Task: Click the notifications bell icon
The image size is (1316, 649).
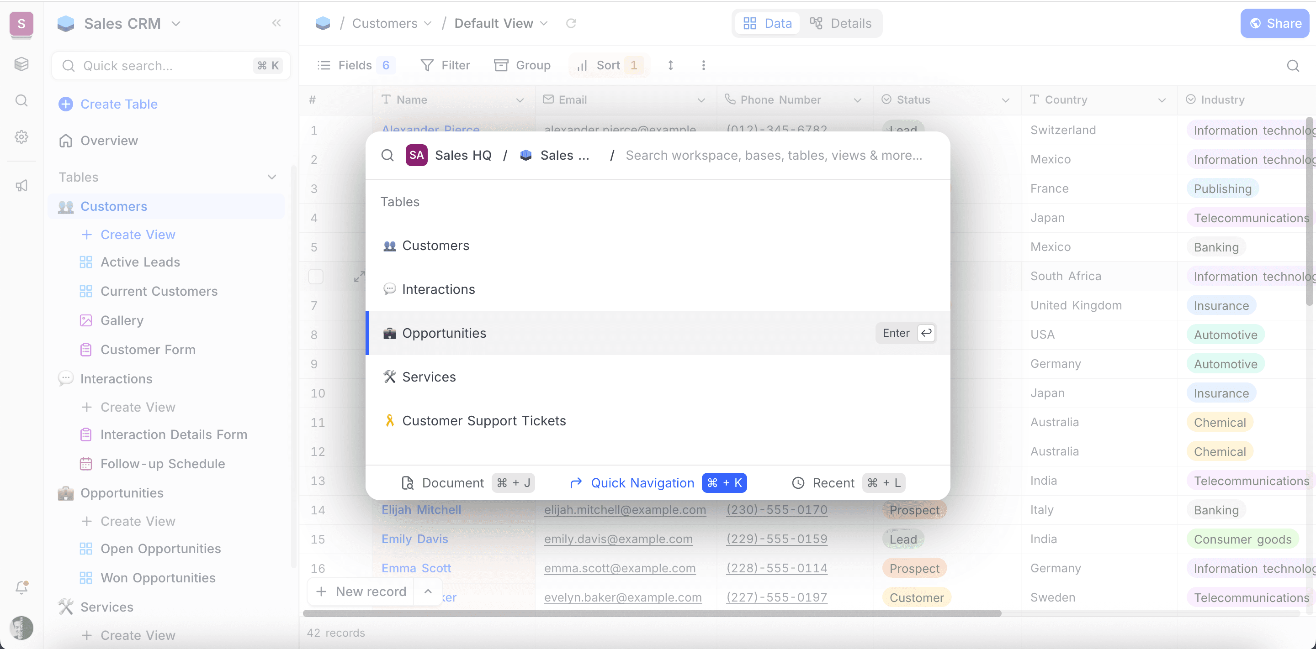Action: tap(21, 587)
